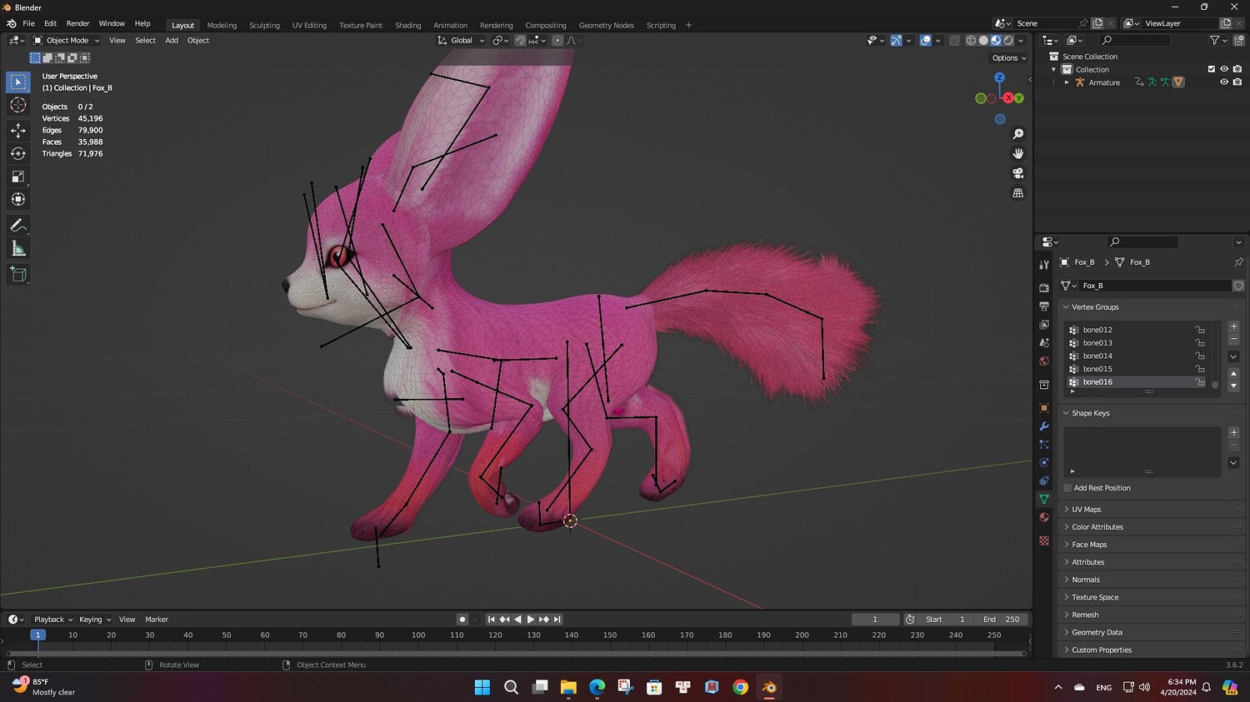Expand the Custom Properties panel

tap(1151, 650)
